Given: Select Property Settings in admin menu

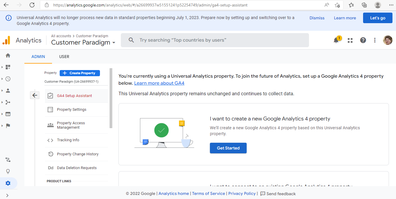Looking at the screenshot, I should click(71, 110).
